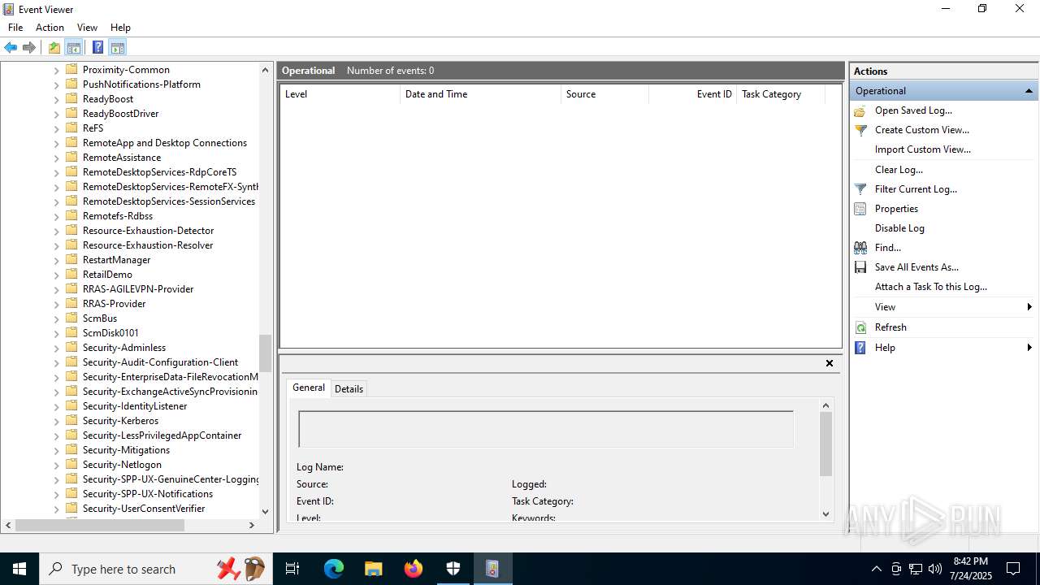Sort by the Task Category column header

pyautogui.click(x=781, y=94)
